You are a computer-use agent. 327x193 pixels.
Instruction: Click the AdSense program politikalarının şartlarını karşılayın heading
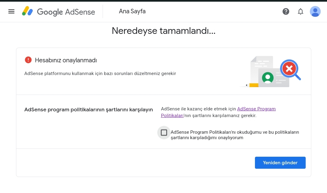(89, 110)
